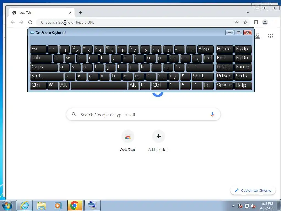Image resolution: width=281 pixels, height=211 pixels.
Task: Click the Chrome back arrow
Action: pyautogui.click(x=13, y=22)
